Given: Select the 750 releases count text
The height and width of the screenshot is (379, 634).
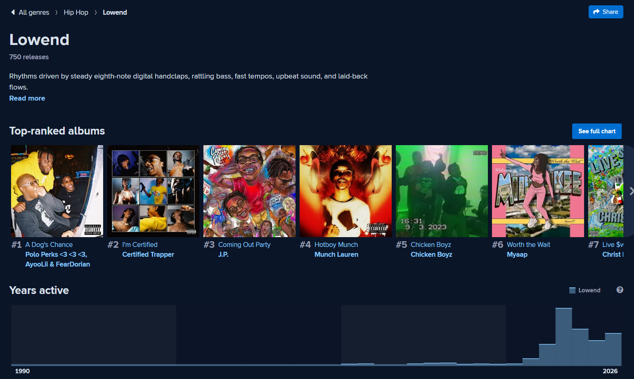Looking at the screenshot, I should click(29, 57).
